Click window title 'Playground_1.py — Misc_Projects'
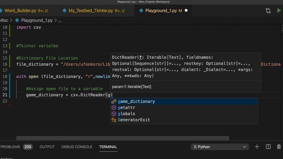This screenshot has height=159, width=283. 143,2
